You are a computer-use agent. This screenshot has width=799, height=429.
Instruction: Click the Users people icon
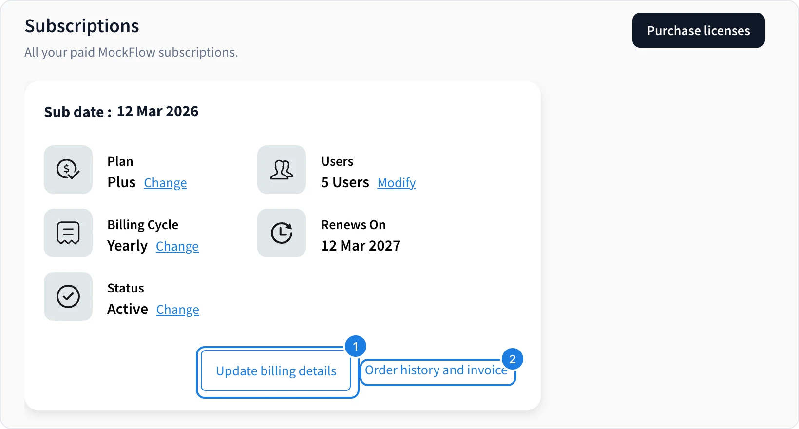click(282, 170)
